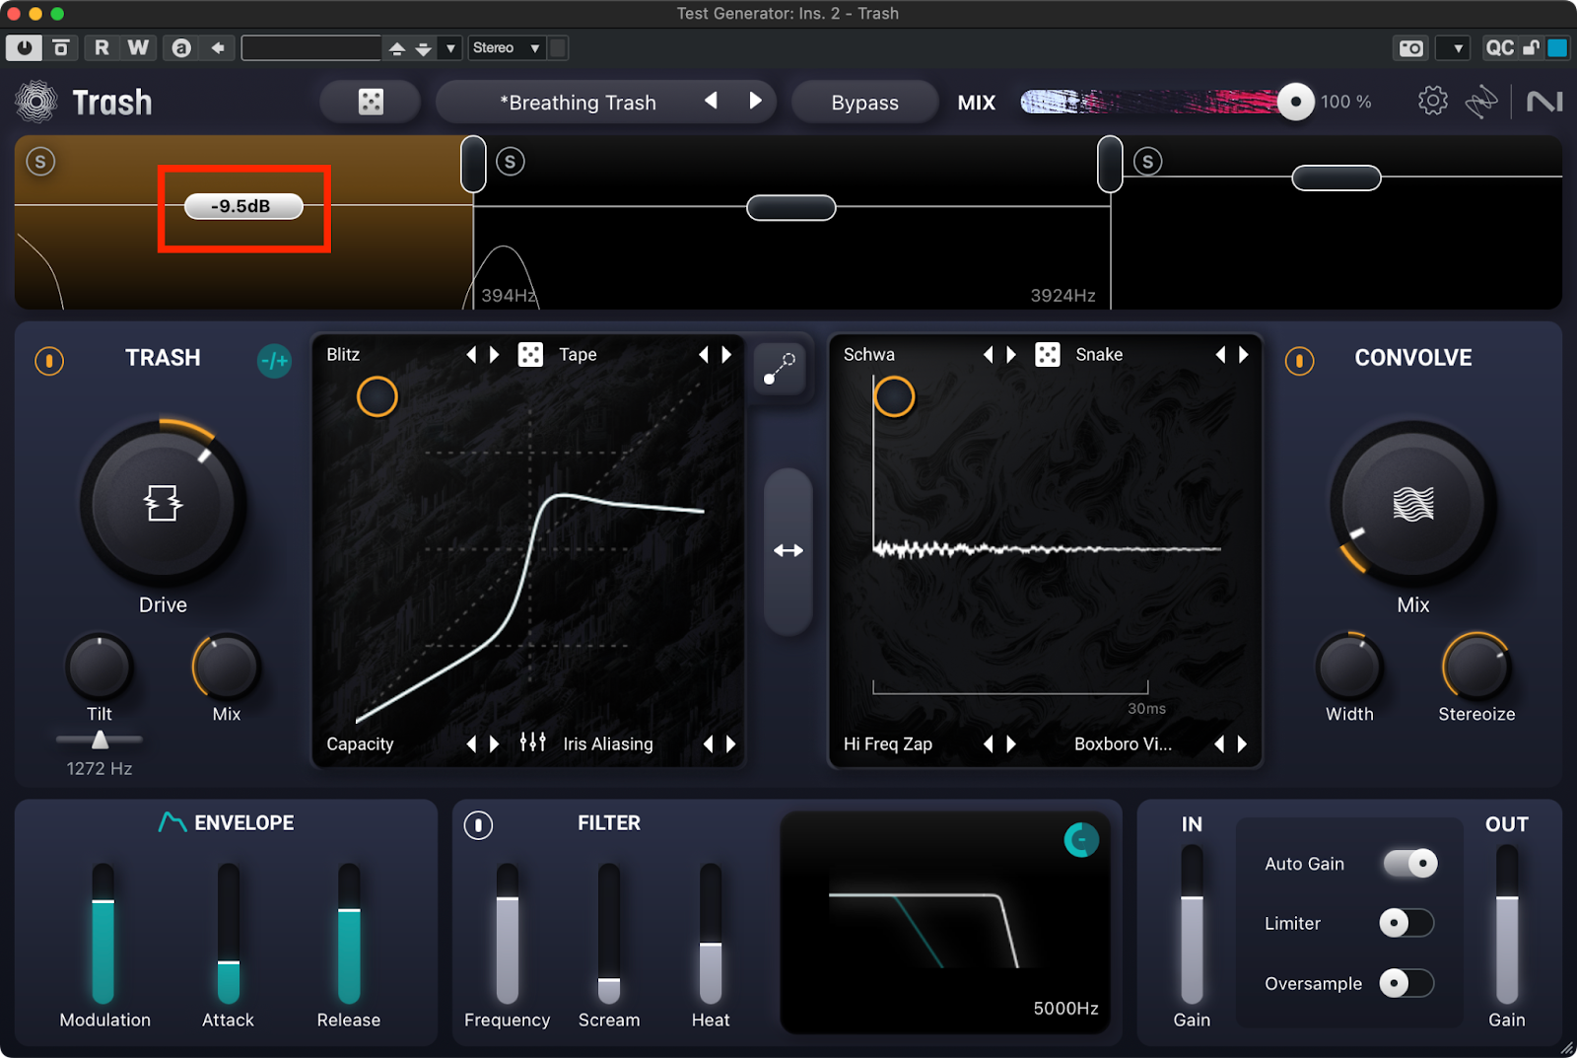Image resolution: width=1577 pixels, height=1058 pixels.
Task: Solo the low band
Action: pos(40,162)
